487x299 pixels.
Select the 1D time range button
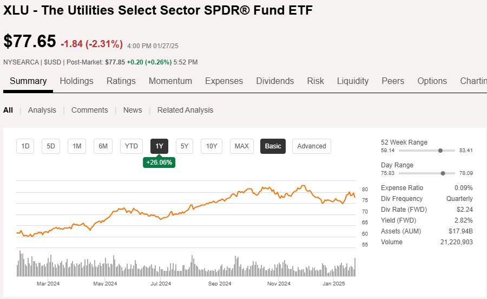coord(25,146)
